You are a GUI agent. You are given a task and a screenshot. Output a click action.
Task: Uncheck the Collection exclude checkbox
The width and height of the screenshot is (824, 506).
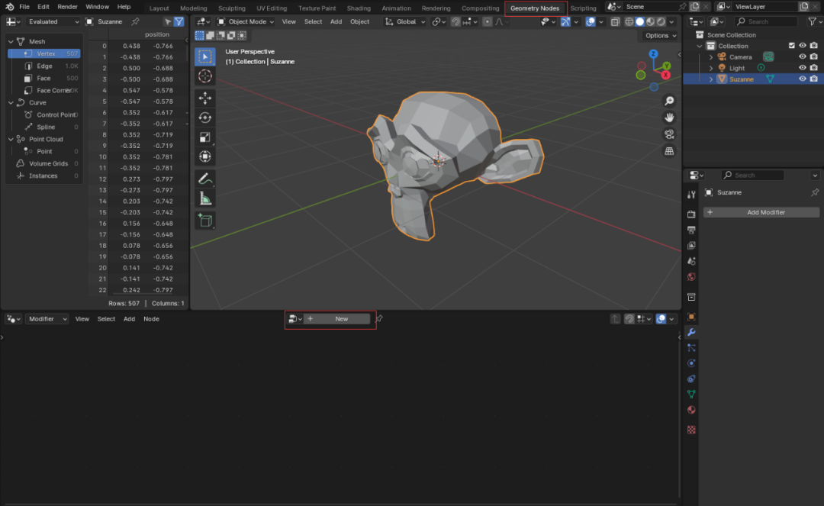tap(791, 46)
